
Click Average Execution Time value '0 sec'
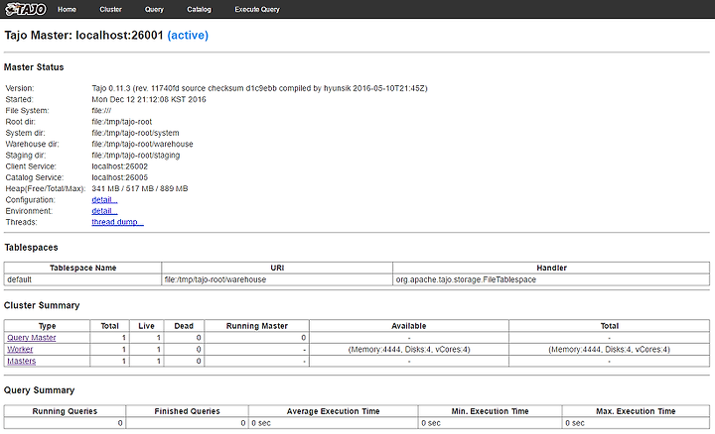coord(334,423)
